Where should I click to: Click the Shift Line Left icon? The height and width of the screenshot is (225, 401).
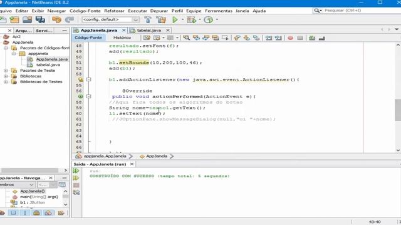pyautogui.click(x=269, y=37)
